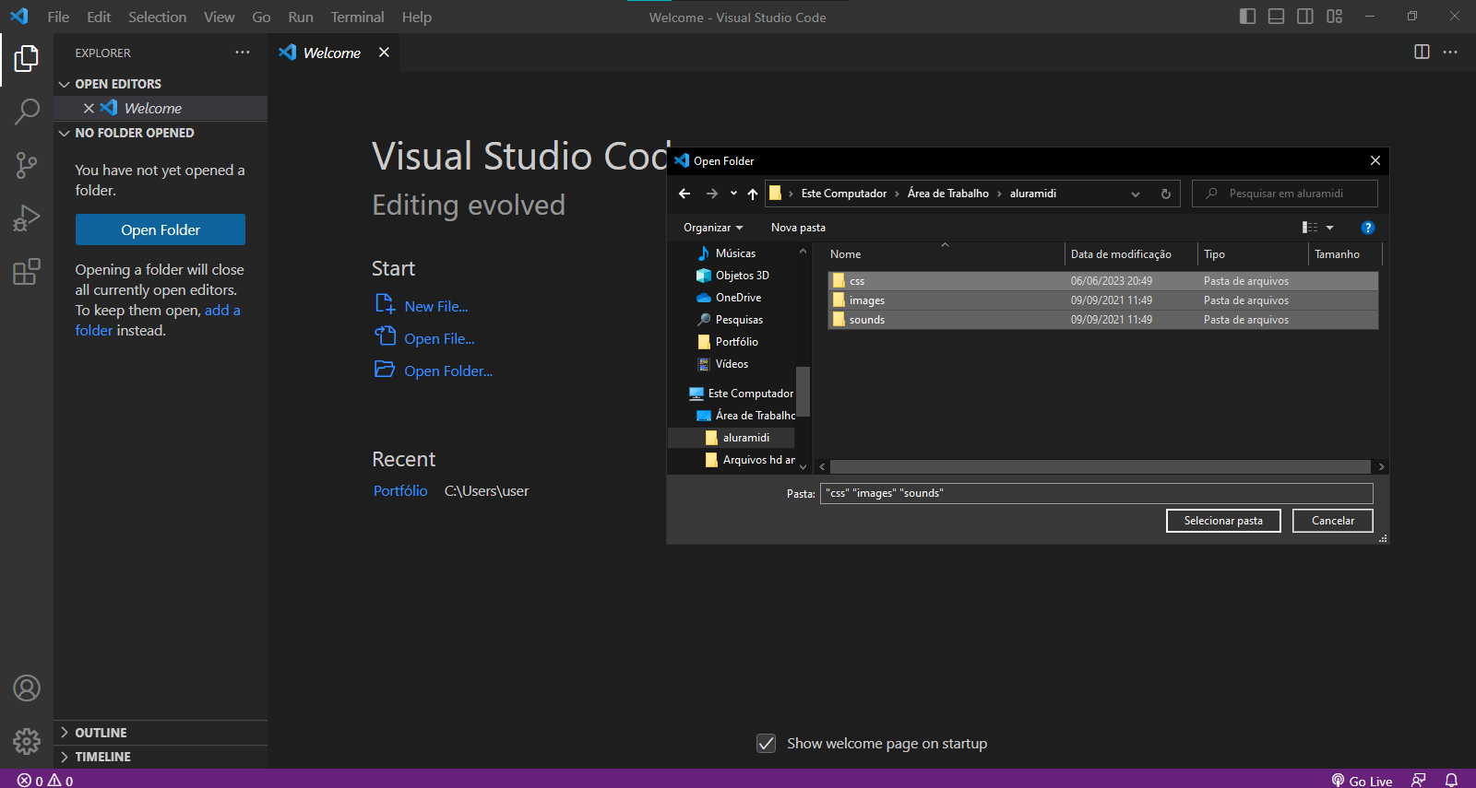Open the Help menu
This screenshot has height=788, width=1476.
pyautogui.click(x=417, y=17)
